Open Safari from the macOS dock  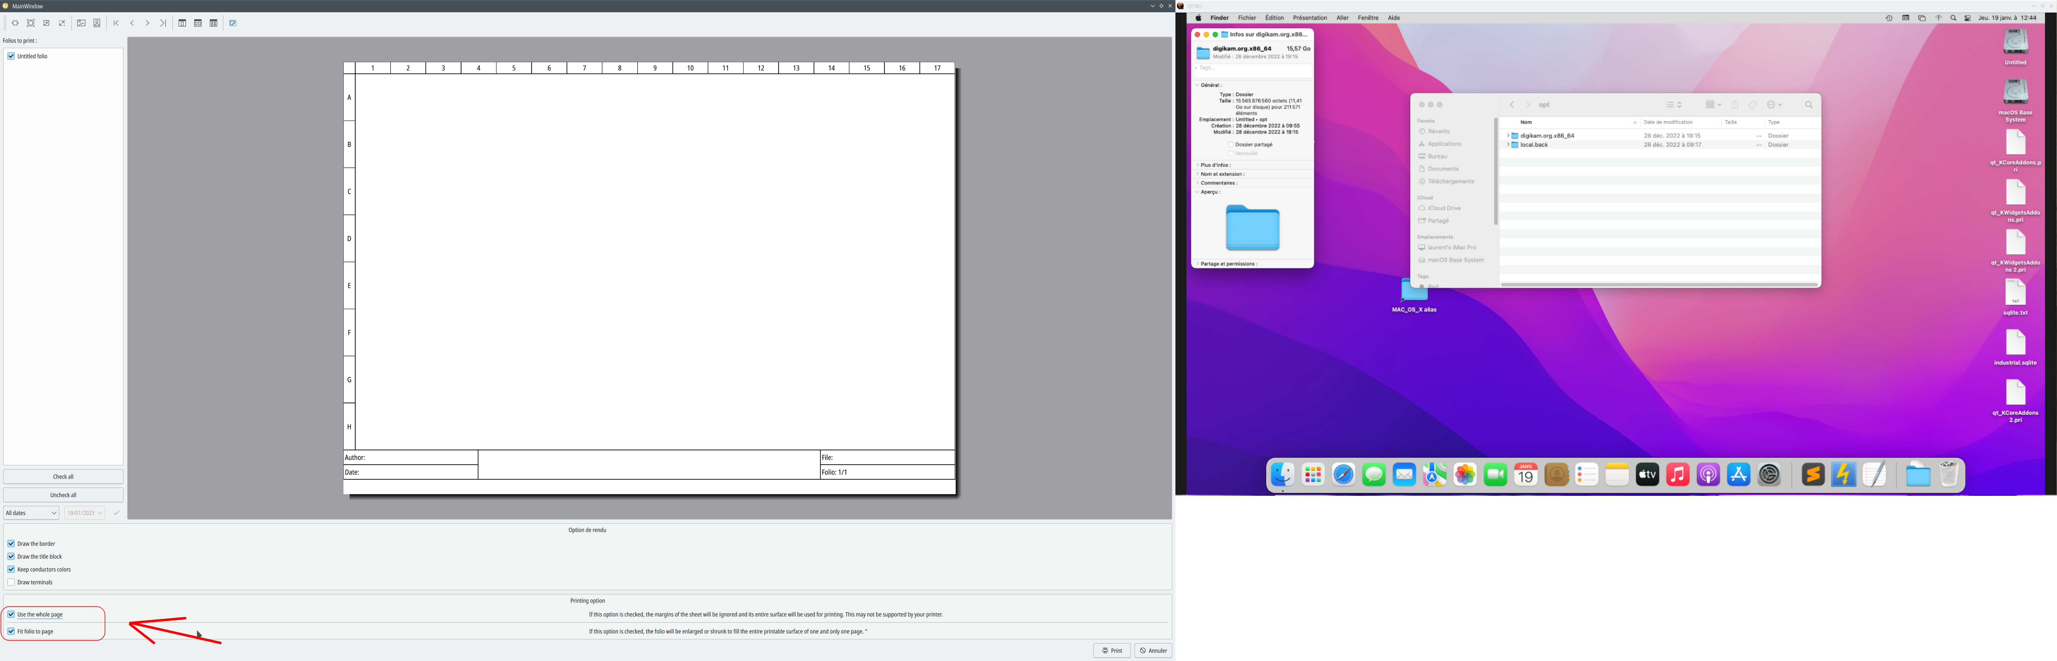pyautogui.click(x=1344, y=475)
